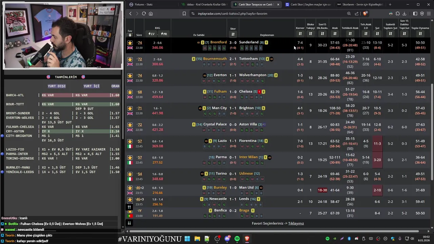This screenshot has width=434, height=244.
Task: Toggle favorite star for Crystal Palace match
Action: pos(130,125)
